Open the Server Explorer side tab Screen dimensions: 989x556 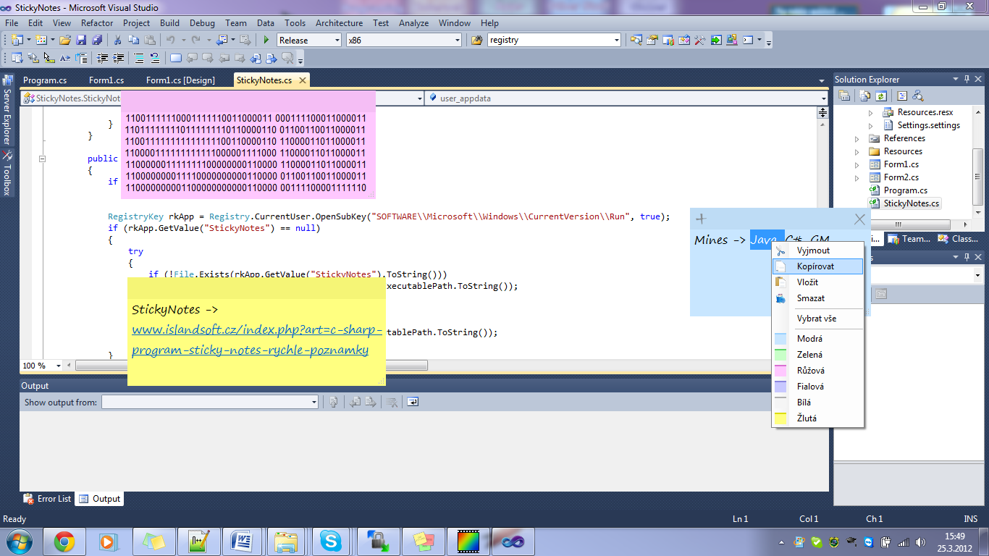coord(7,110)
